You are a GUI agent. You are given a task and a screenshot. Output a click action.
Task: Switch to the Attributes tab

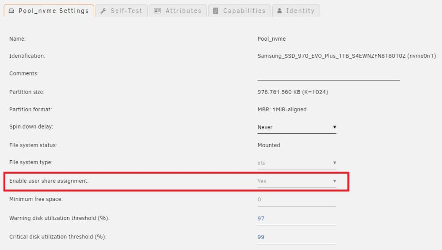pyautogui.click(x=178, y=11)
